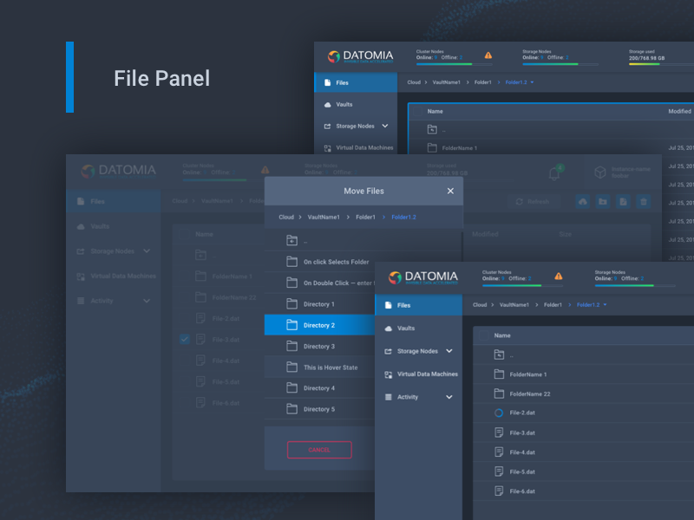Open Vaults in dimmed window sidebar
This screenshot has height=520, width=694.
(100, 226)
